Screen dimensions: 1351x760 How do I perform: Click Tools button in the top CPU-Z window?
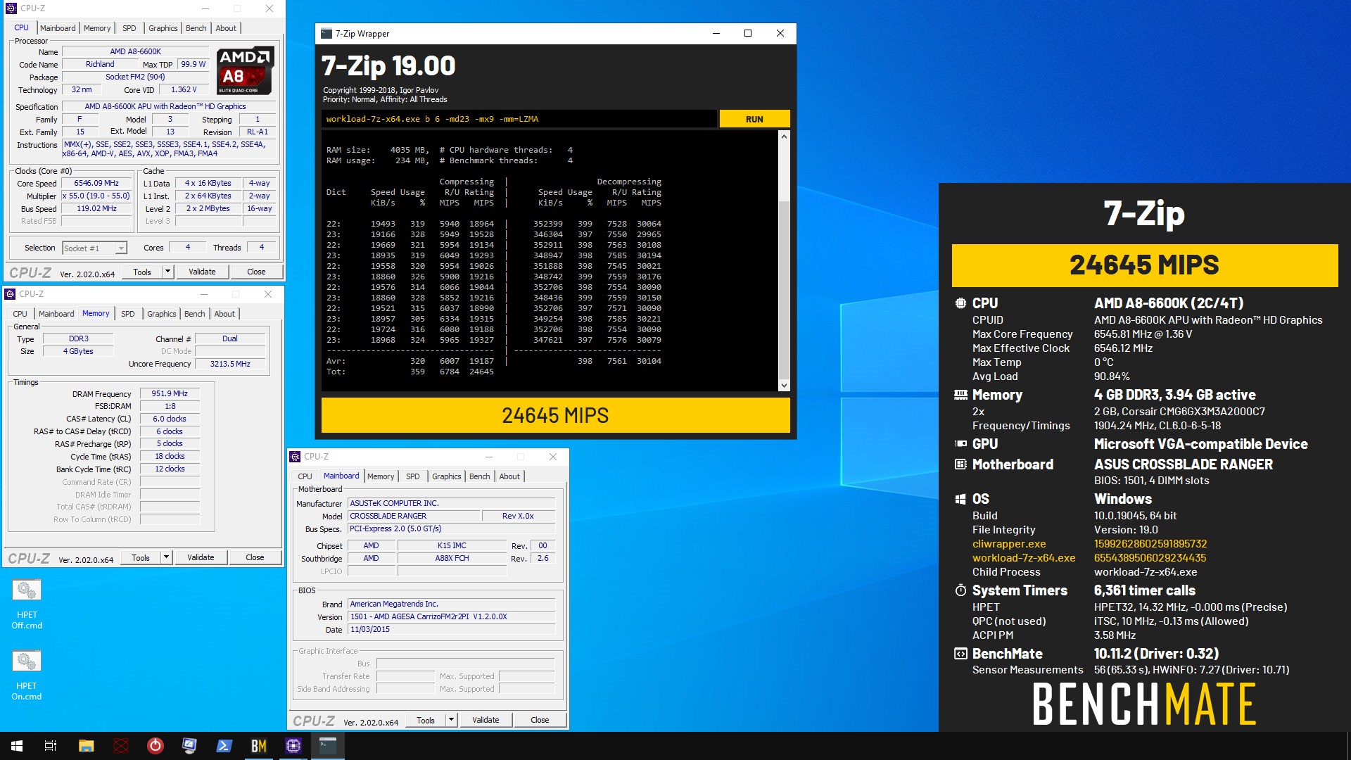(x=142, y=272)
